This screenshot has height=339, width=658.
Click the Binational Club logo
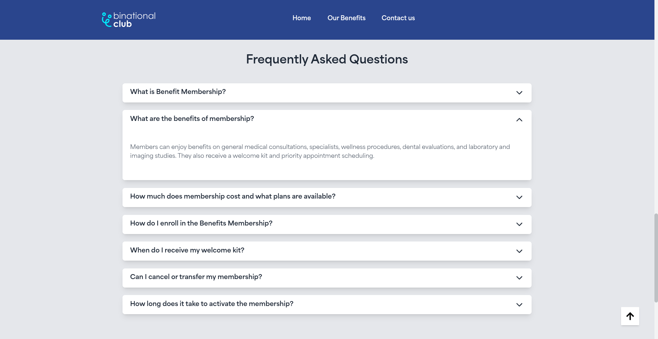coord(129,20)
